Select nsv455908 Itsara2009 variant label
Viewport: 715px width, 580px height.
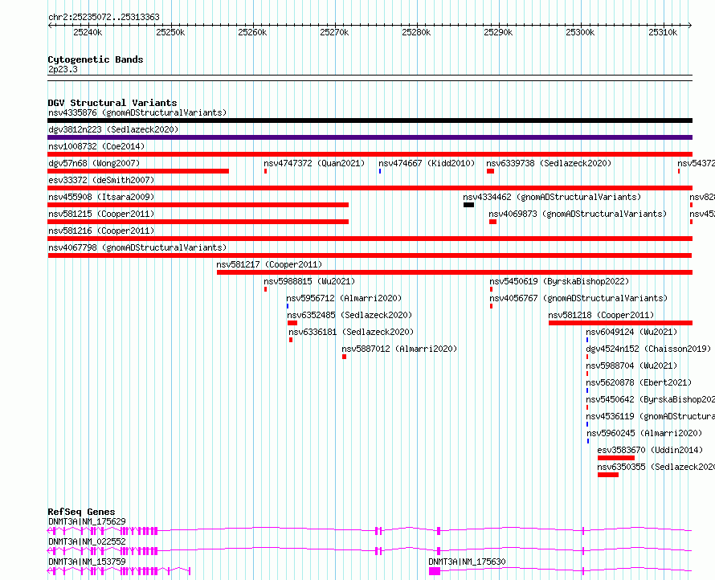click(x=101, y=197)
